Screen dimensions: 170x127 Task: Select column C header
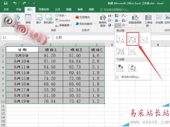point(76,45)
